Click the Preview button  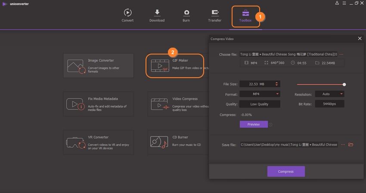254,124
